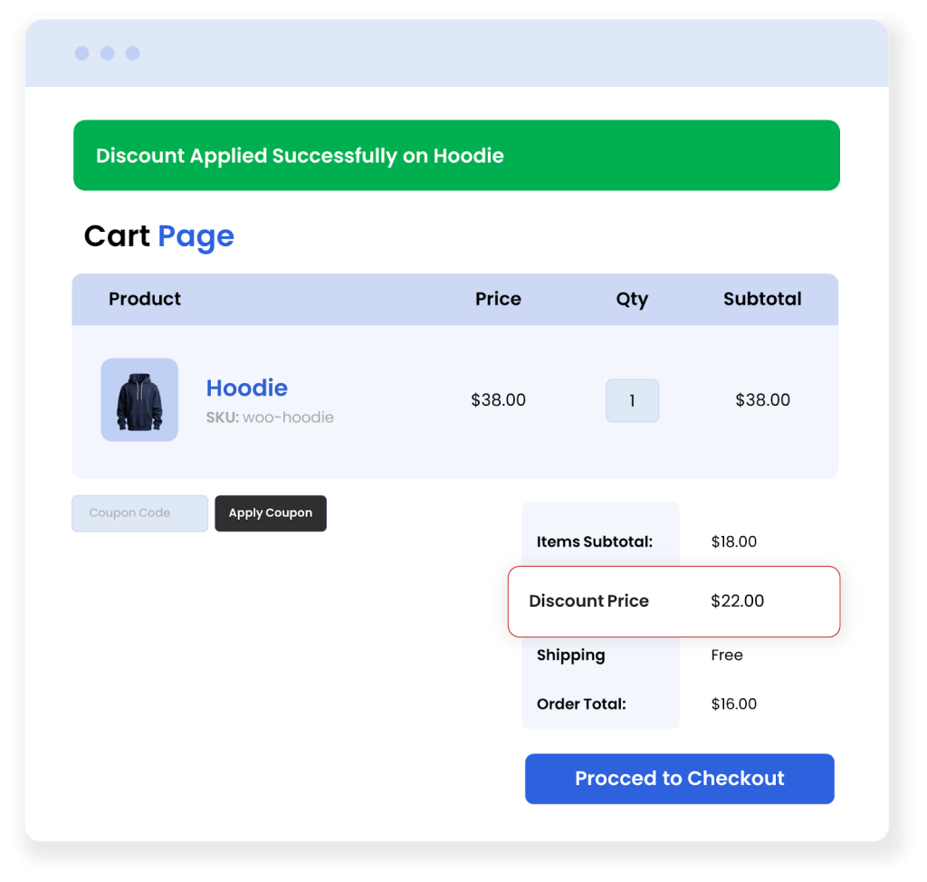927x882 pixels.
Task: Click the Qty column header
Action: click(x=632, y=299)
